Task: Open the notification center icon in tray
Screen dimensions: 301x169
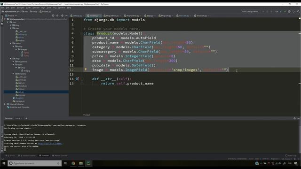Action: [296, 163]
